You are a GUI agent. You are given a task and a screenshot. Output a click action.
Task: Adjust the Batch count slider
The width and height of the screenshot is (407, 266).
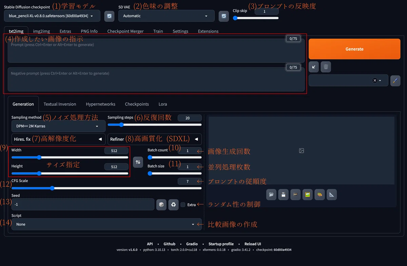175,157
